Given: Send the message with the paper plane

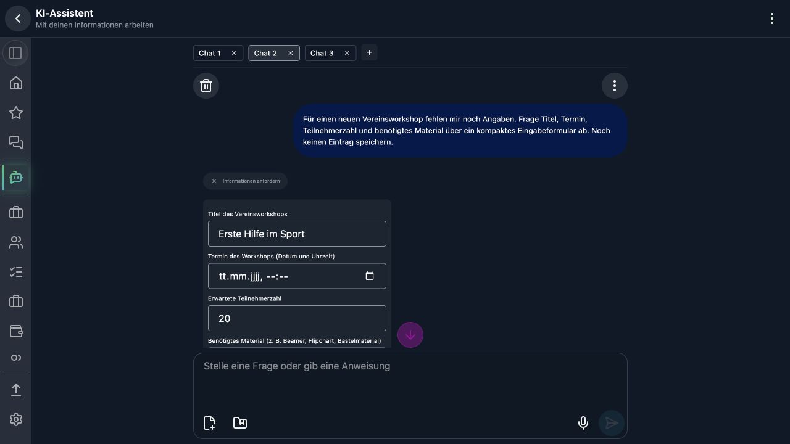Looking at the screenshot, I should point(612,423).
